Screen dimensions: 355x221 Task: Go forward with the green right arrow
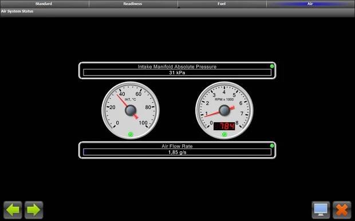coord(34,210)
